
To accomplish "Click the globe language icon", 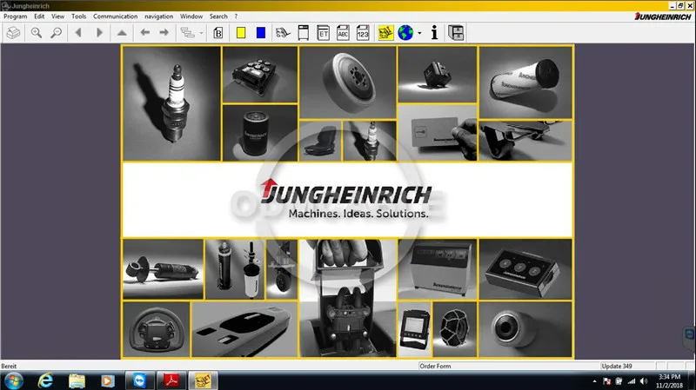I will 405,33.
